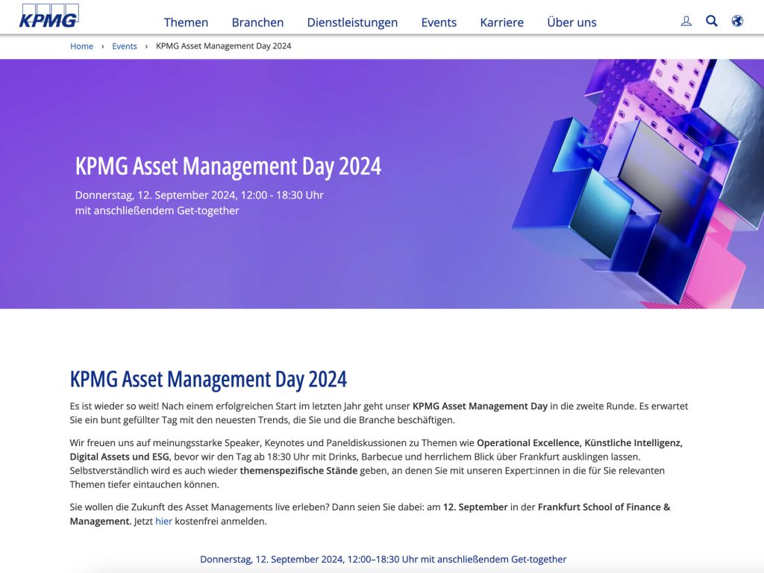Open the Events navigation item
The height and width of the screenshot is (573, 764).
(x=439, y=22)
